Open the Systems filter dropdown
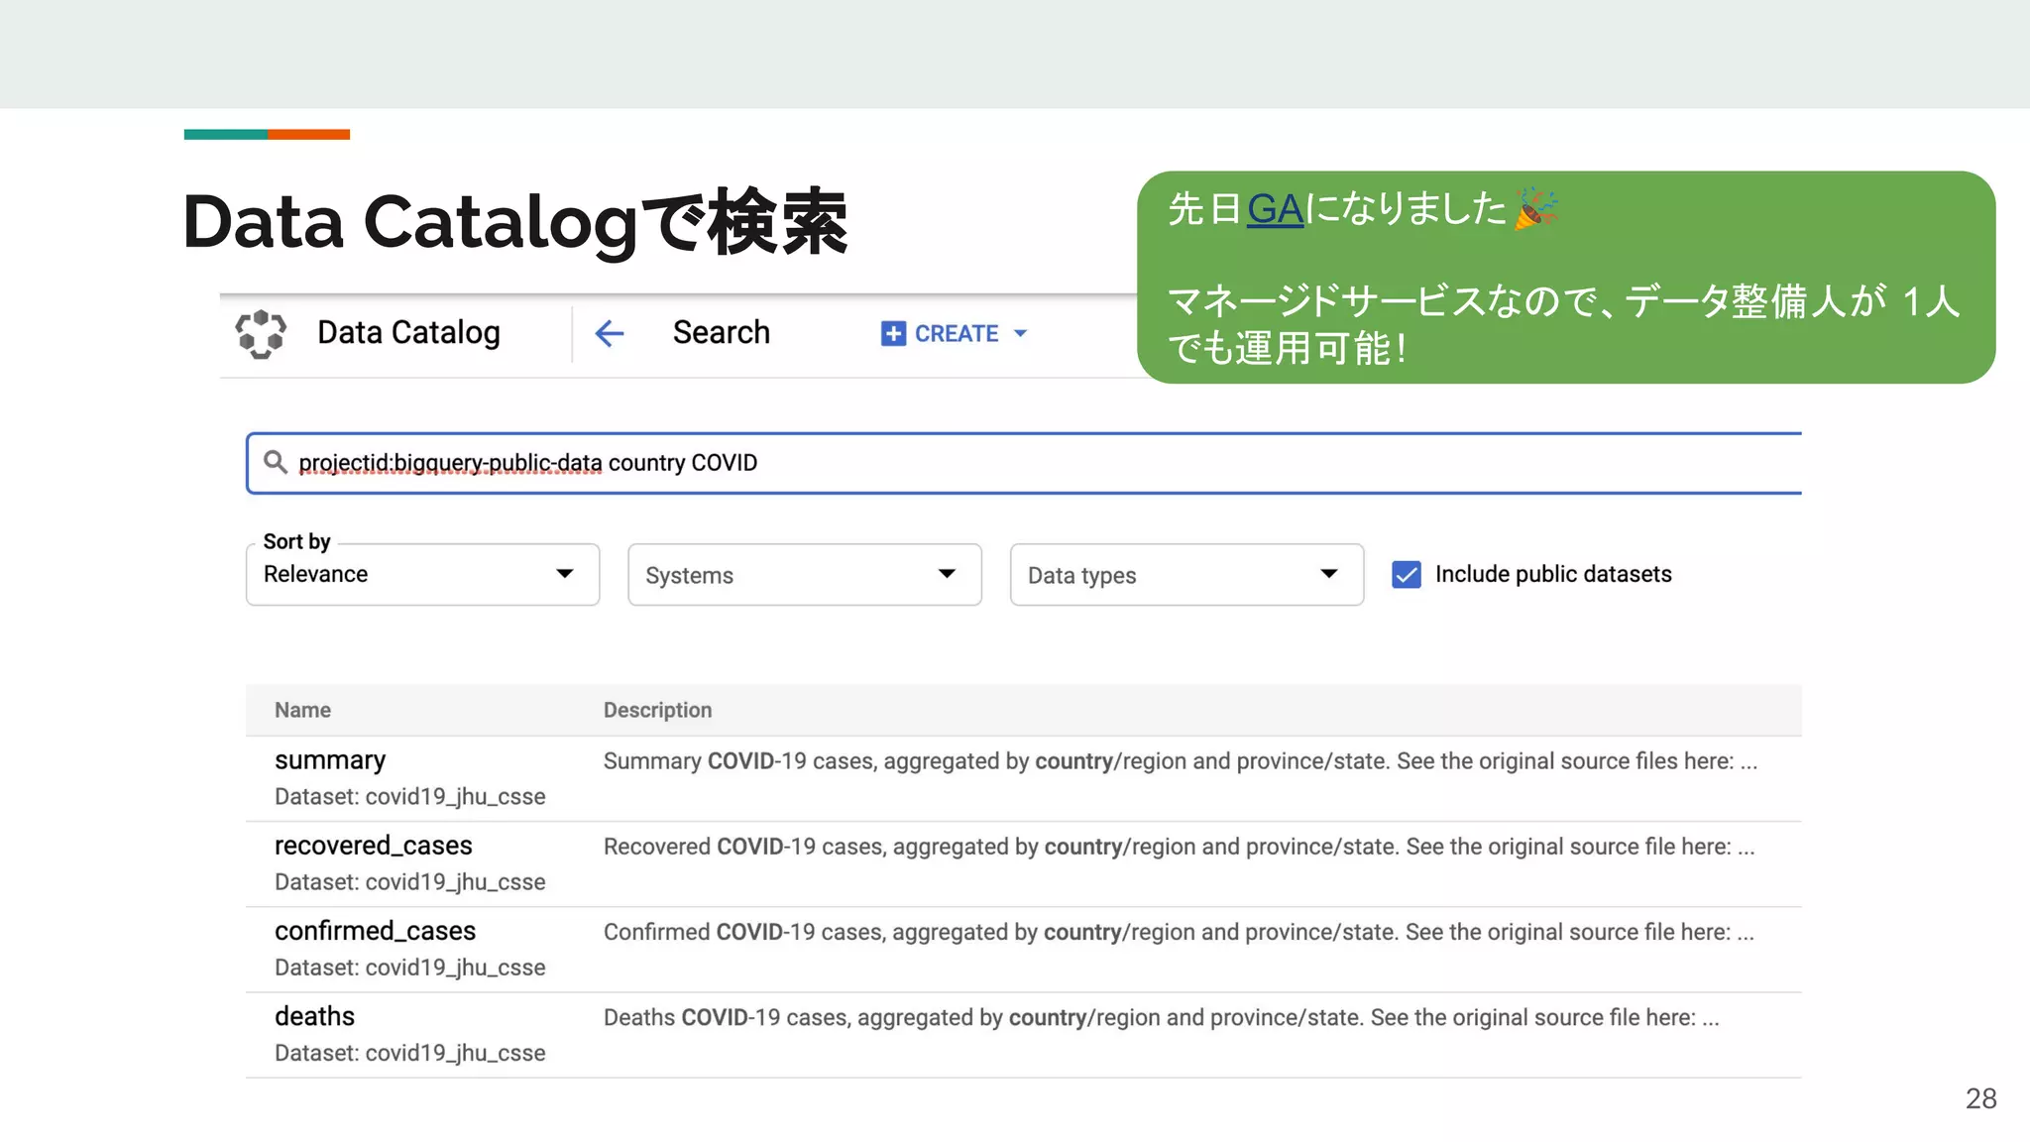Screen dimensions: 2030x1142 click(804, 575)
